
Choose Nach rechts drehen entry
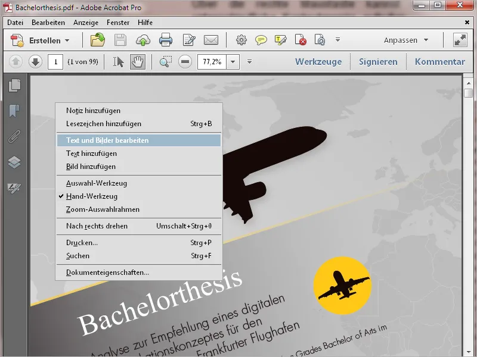click(139, 226)
